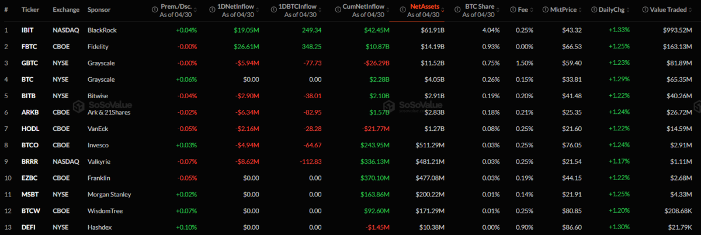This screenshot has width=701, height=235.
Task: Click the Hashdex sponsor cell
Action: pyautogui.click(x=99, y=227)
